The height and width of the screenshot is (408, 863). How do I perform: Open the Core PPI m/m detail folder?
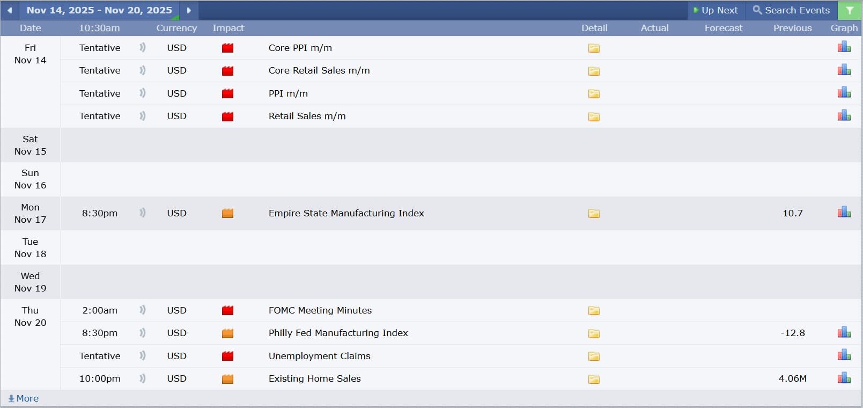(594, 48)
